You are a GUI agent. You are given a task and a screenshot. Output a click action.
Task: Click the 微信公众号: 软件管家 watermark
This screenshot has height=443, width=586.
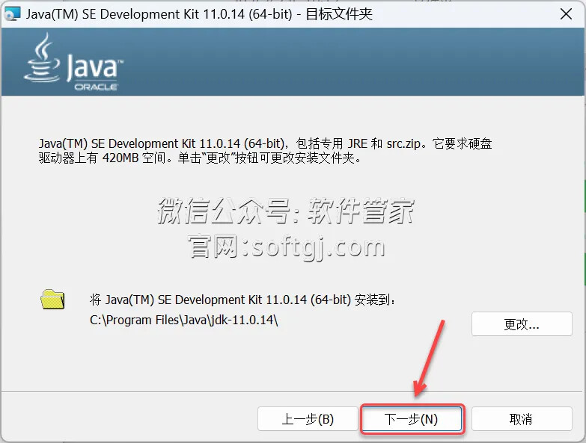click(285, 211)
